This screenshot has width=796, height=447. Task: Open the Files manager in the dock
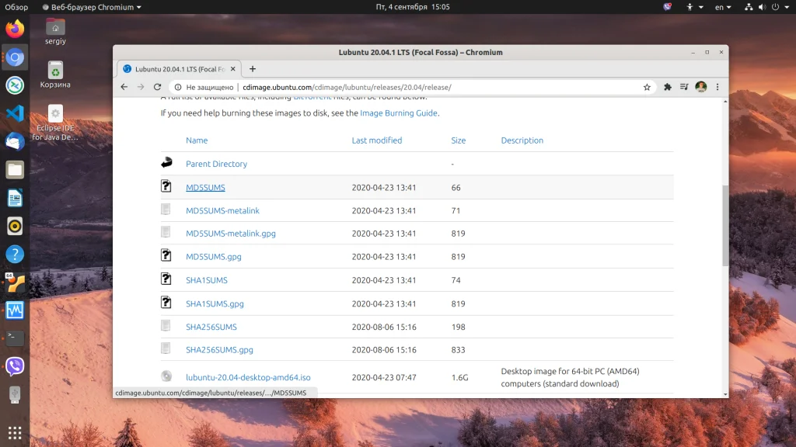click(15, 170)
